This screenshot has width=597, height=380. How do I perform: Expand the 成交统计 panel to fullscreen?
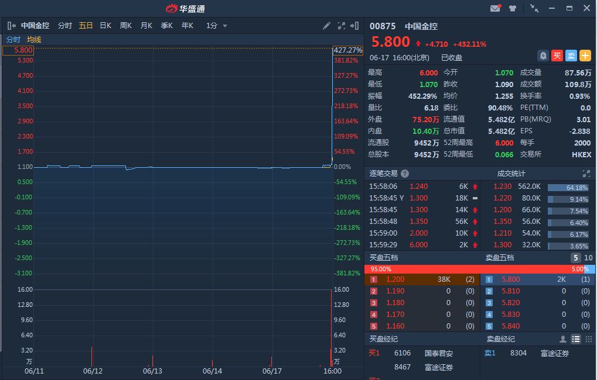[586, 174]
